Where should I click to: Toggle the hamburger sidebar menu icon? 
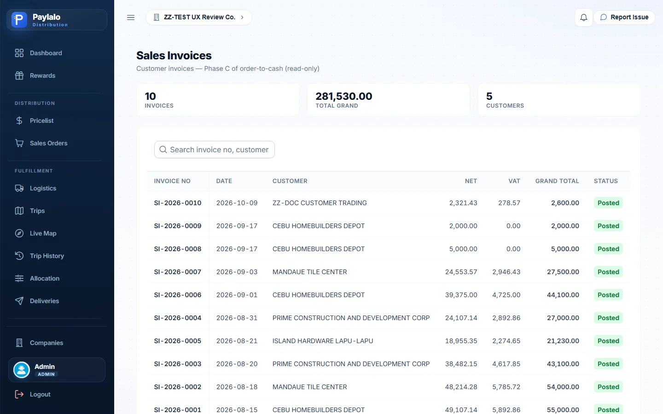coord(131,17)
